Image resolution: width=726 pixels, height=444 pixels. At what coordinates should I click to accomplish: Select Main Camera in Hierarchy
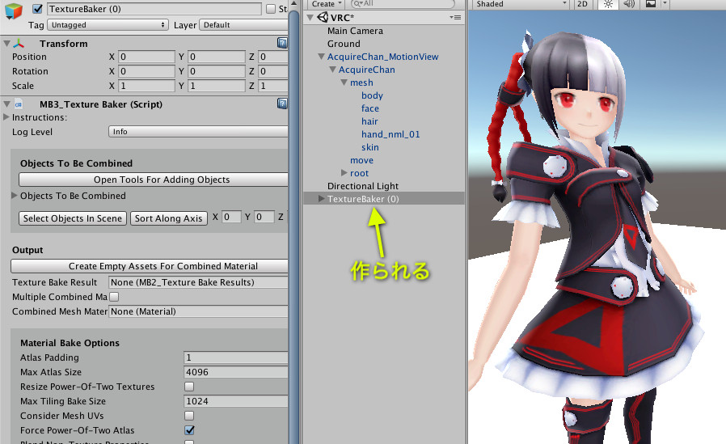point(355,31)
